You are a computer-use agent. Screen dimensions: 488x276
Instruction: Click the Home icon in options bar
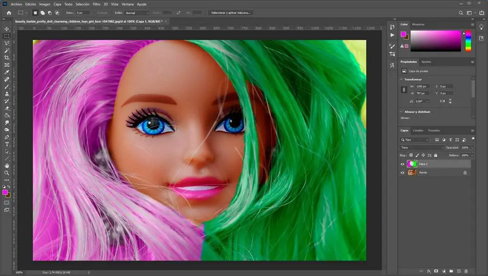pos(8,13)
